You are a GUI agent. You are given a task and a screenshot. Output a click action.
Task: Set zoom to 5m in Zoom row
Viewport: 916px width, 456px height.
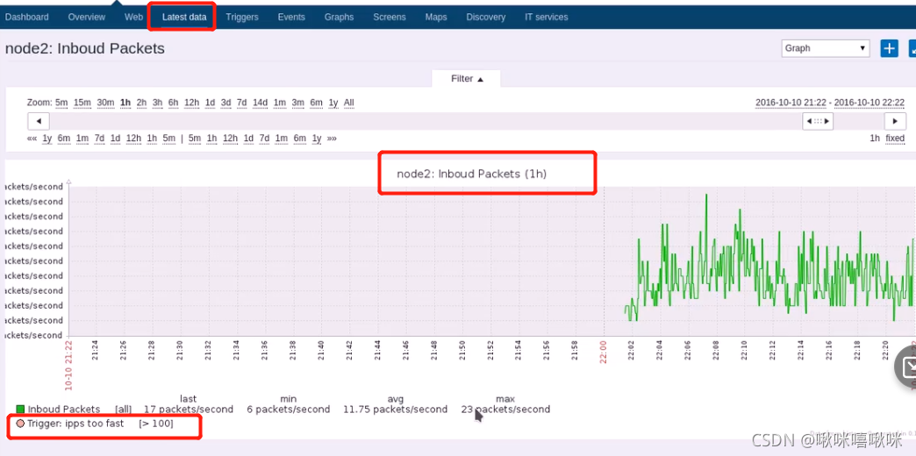(61, 103)
